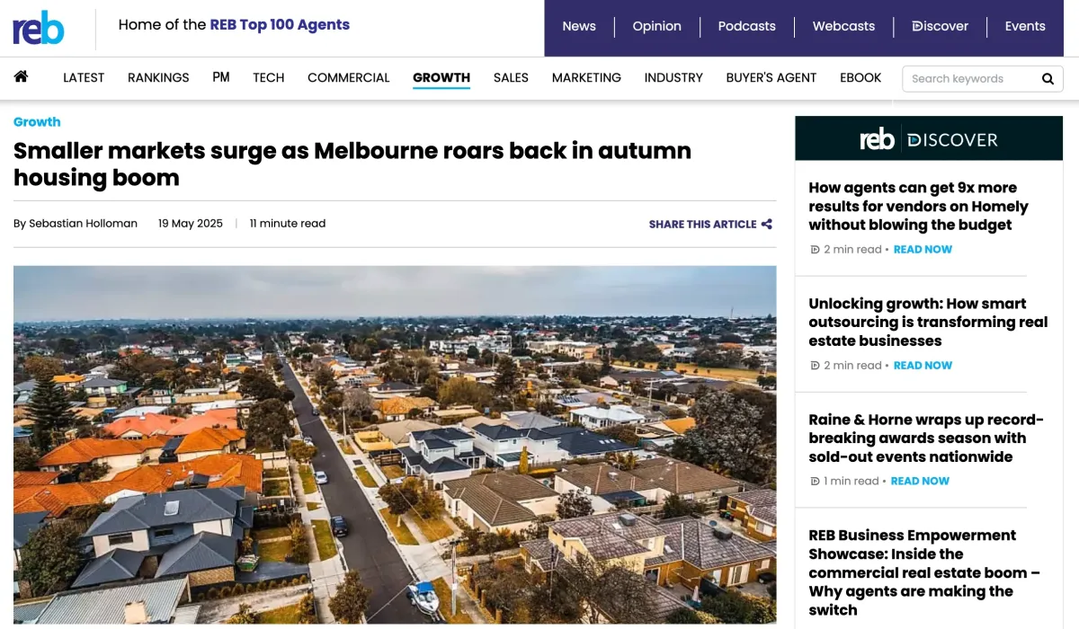Open the RANKINGS navigation tab
1079x629 pixels.
158,78
